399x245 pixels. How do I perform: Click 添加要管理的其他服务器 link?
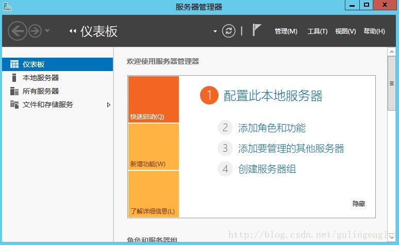click(x=291, y=148)
